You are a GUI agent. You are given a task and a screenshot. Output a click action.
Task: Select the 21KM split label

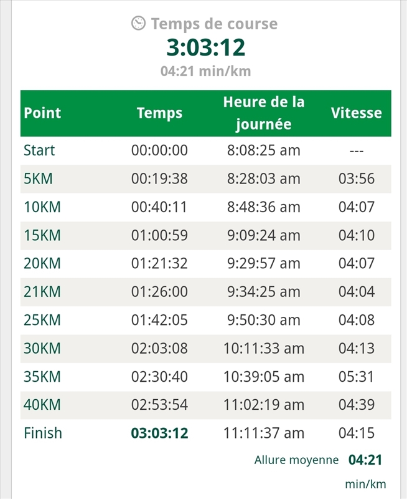tap(42, 291)
